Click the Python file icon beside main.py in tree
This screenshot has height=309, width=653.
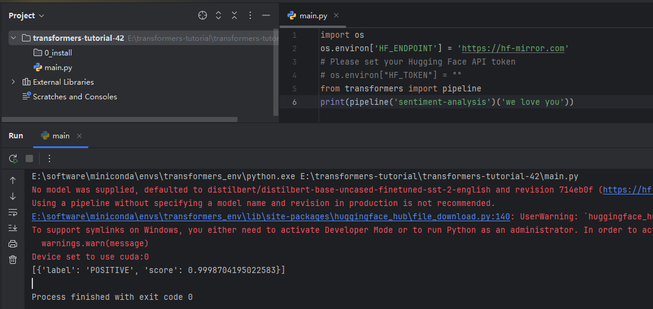coord(37,68)
